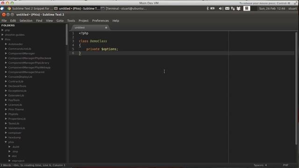Expand ComponentManagerPhpLibrary folder arrow
The image size is (299, 168).
click(x=6, y=63)
